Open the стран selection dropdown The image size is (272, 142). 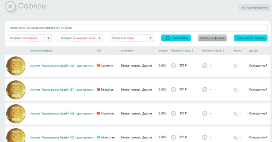point(132,38)
